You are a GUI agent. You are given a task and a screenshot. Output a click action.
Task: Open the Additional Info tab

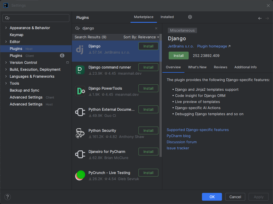[246, 67]
